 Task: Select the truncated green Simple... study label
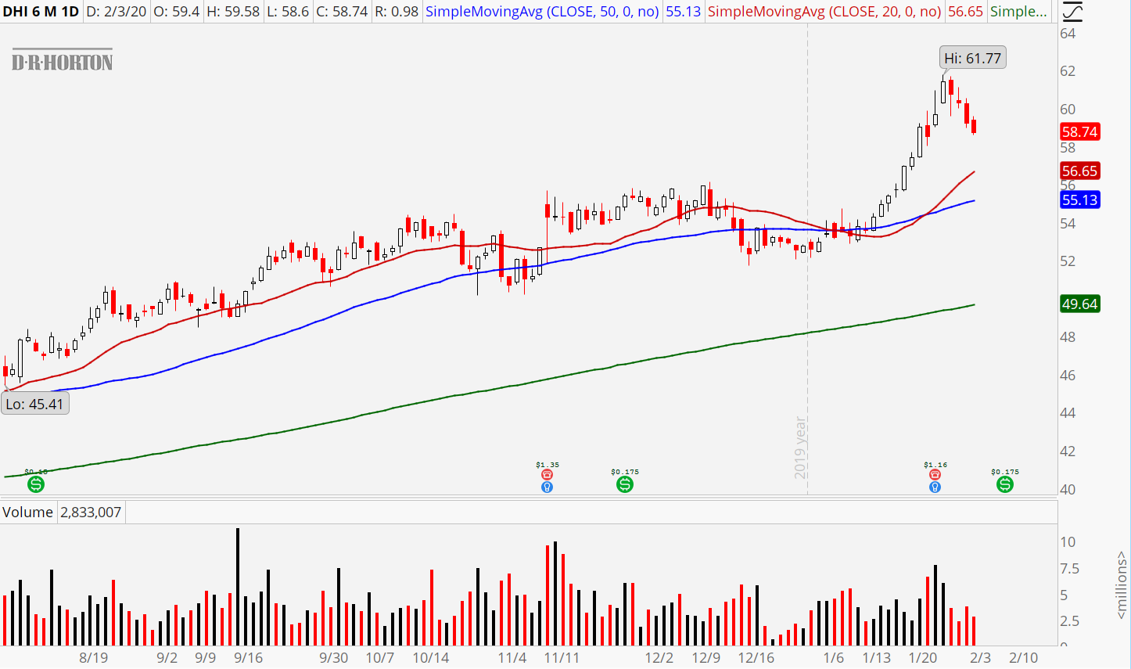click(1018, 12)
